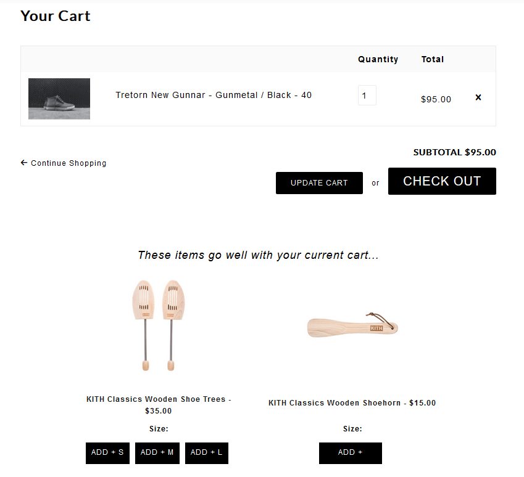Add the wooden shoehorn to cart
The height and width of the screenshot is (477, 524).
(351, 452)
